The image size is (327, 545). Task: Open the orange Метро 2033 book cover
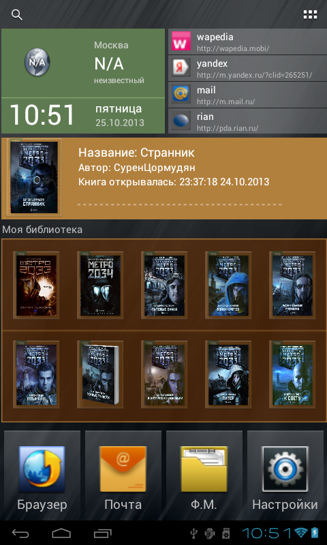click(36, 285)
